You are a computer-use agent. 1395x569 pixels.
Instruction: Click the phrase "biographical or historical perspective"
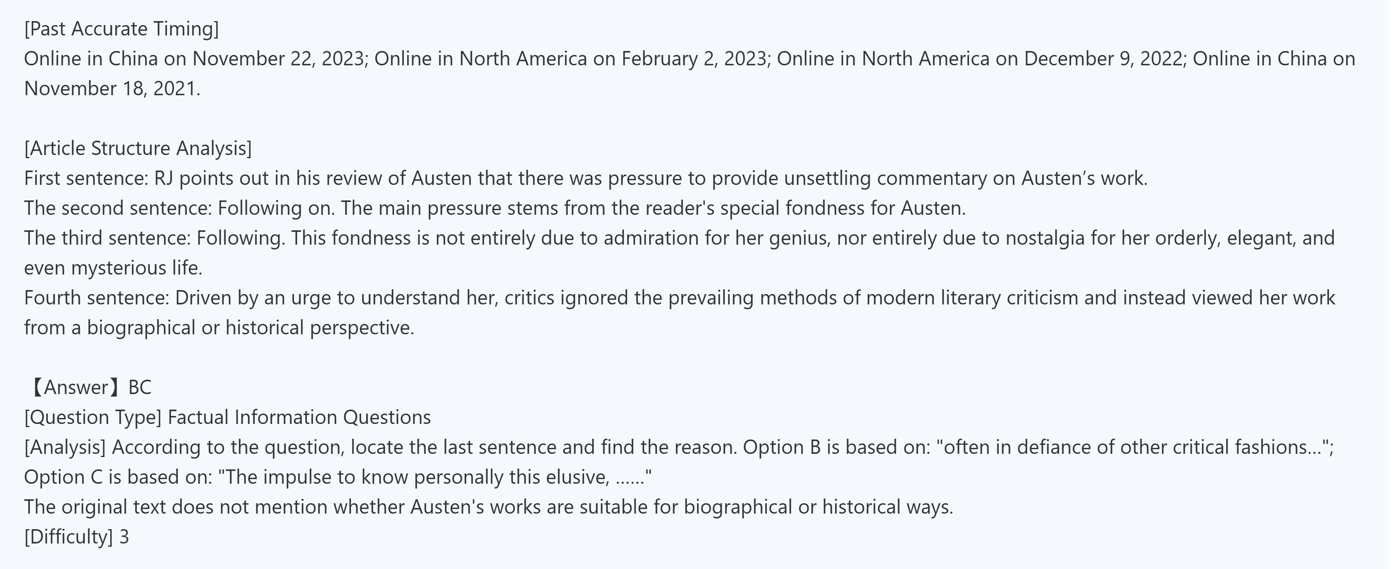point(250,328)
